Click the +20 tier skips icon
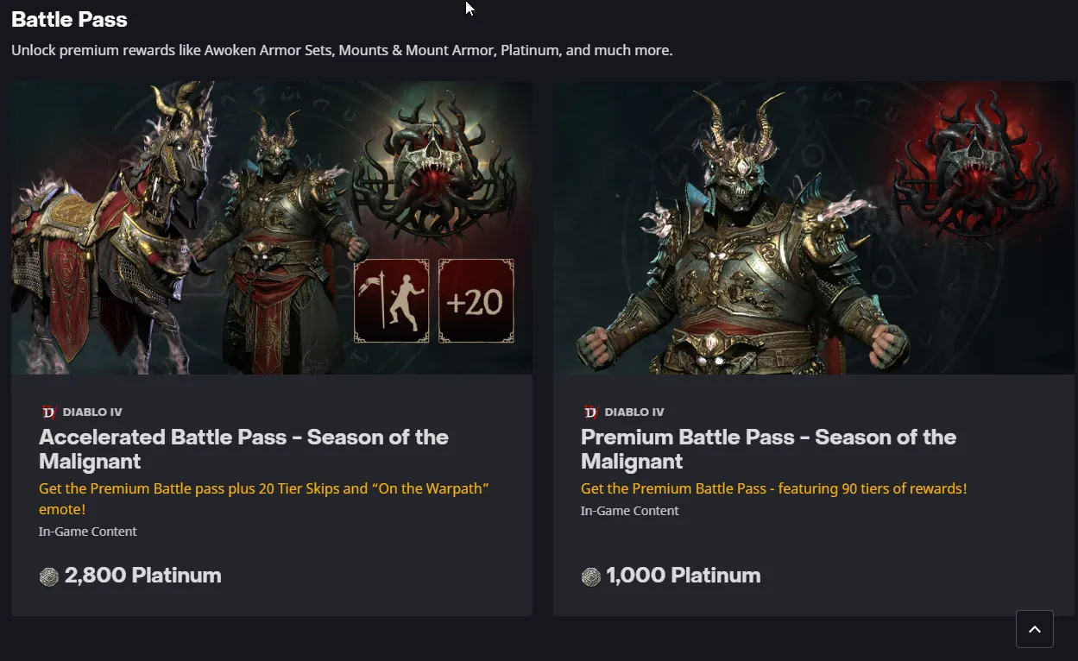Screen dimensions: 1078x661 [476, 301]
